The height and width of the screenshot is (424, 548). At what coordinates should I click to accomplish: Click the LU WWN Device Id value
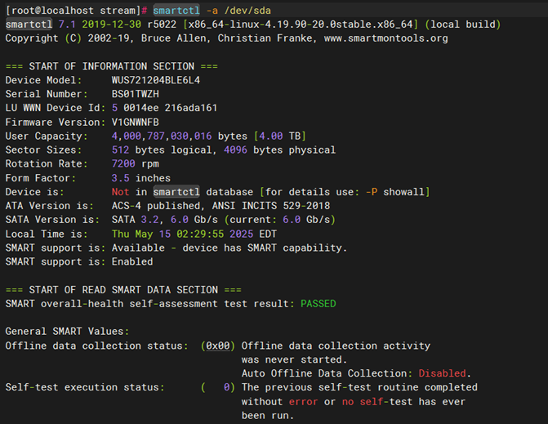click(164, 108)
